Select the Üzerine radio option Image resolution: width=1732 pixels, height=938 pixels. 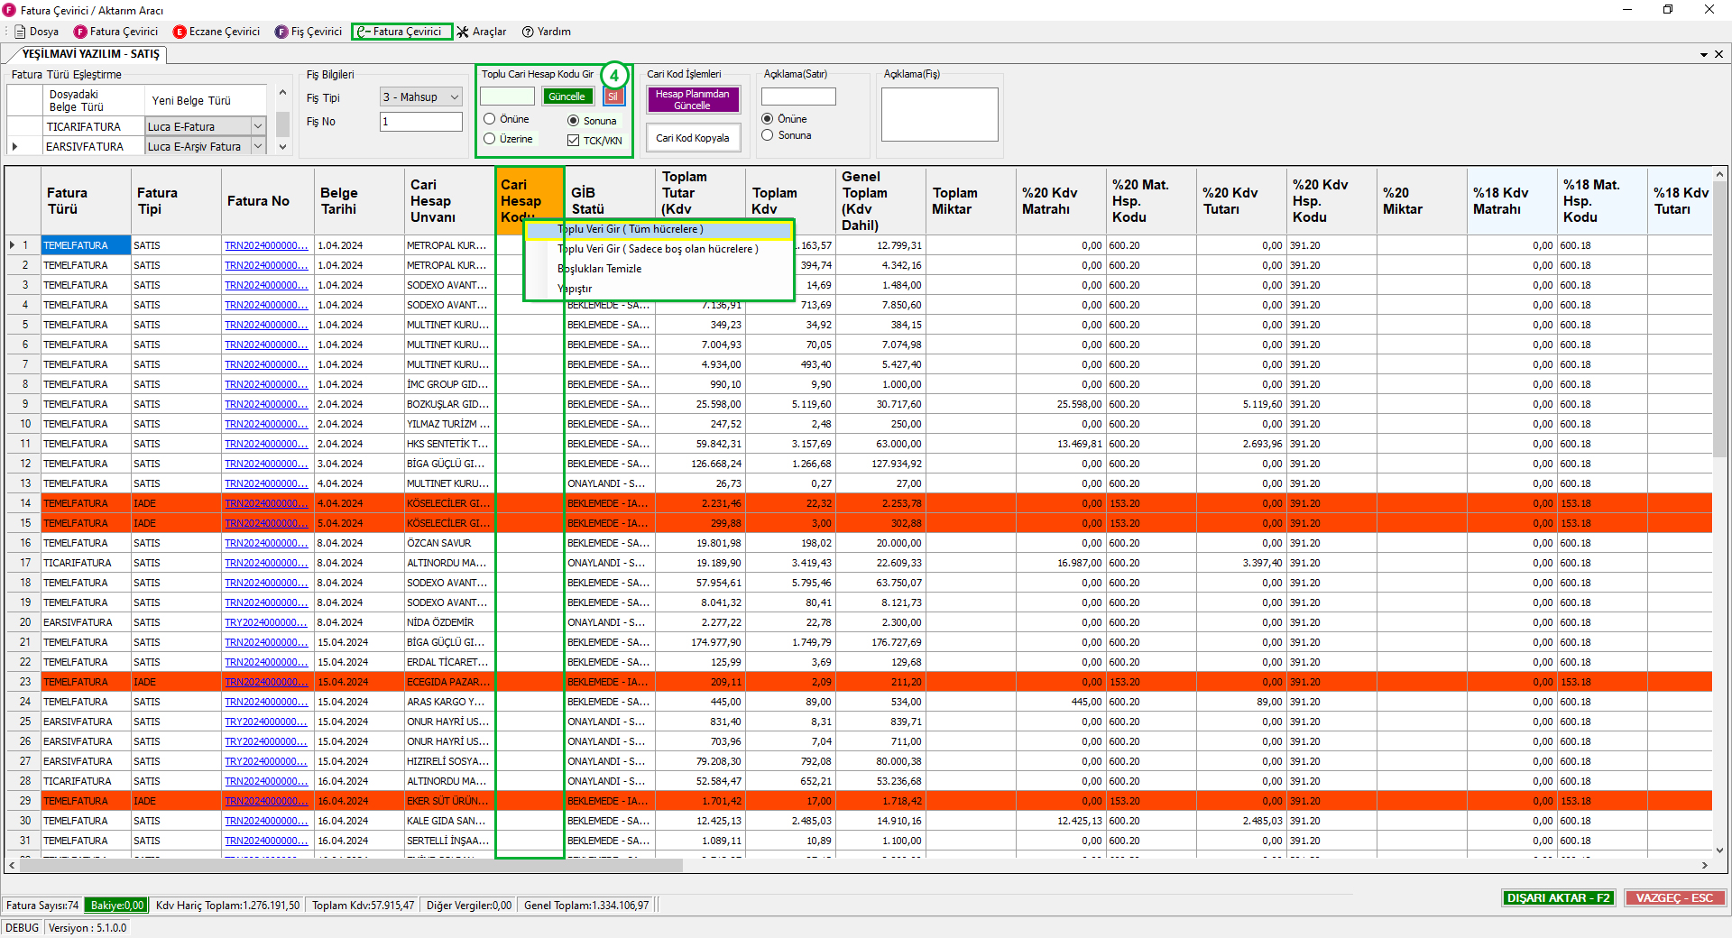490,139
